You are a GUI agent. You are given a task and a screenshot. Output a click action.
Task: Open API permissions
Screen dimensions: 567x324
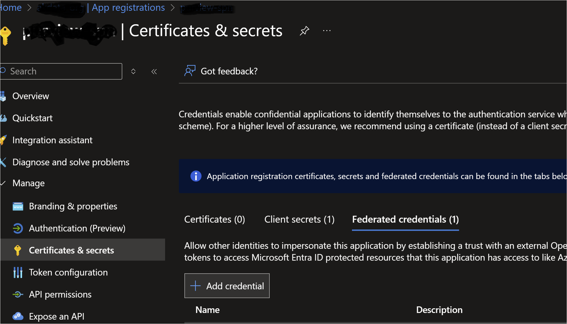tap(60, 294)
